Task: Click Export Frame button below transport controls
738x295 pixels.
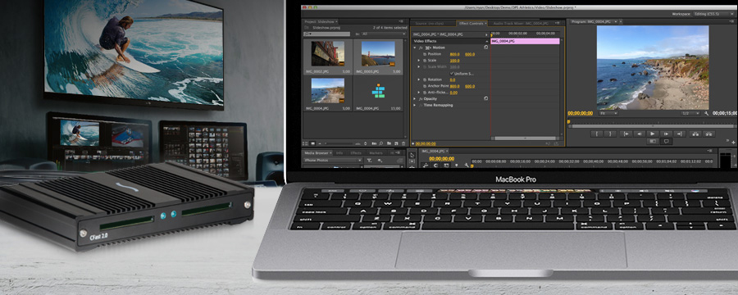Action: tap(653, 141)
